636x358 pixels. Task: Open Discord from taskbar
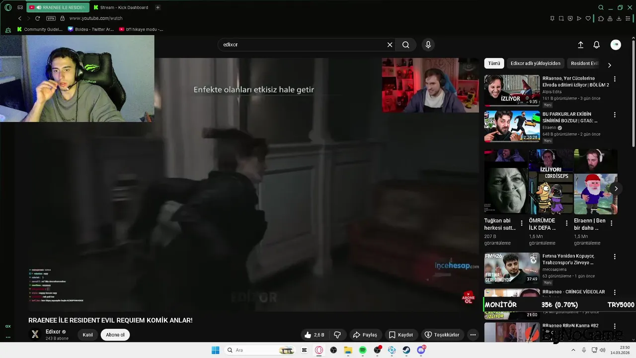(x=421, y=350)
